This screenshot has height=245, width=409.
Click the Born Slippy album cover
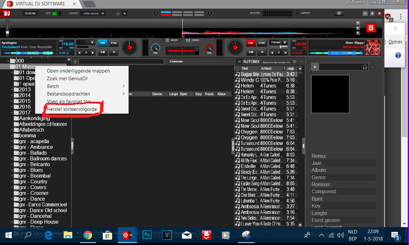(373, 47)
